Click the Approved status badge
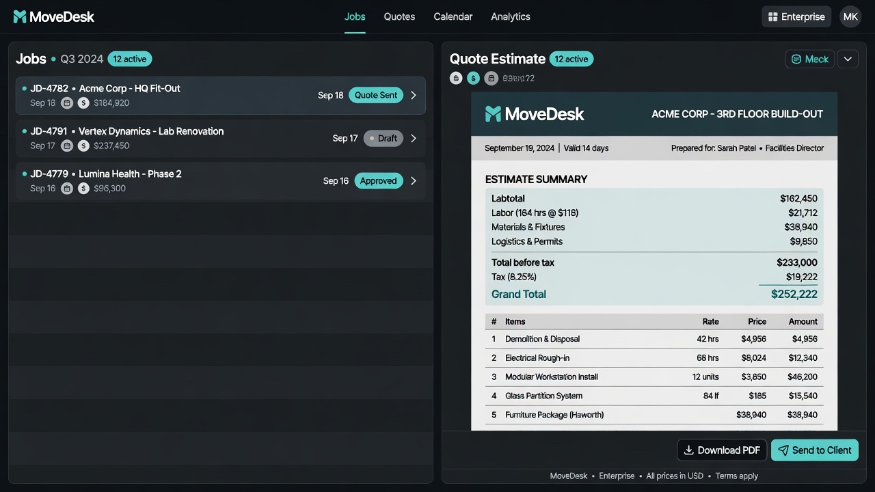Image resolution: width=875 pixels, height=492 pixels. tap(379, 180)
